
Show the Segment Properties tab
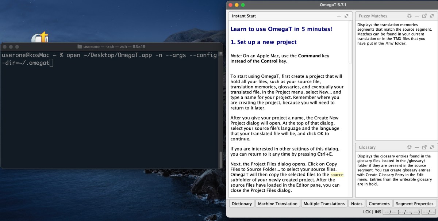(x=414, y=204)
